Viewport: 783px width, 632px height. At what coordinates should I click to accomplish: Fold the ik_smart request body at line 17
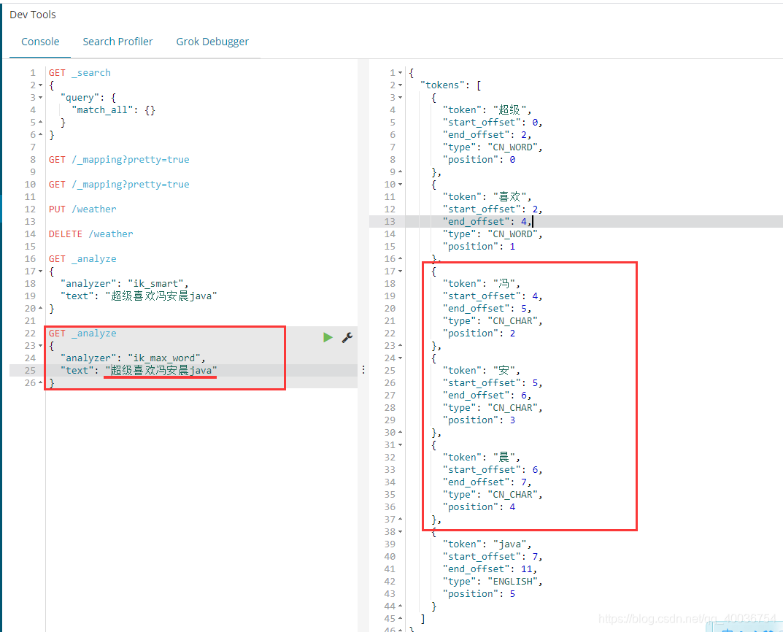(40, 271)
